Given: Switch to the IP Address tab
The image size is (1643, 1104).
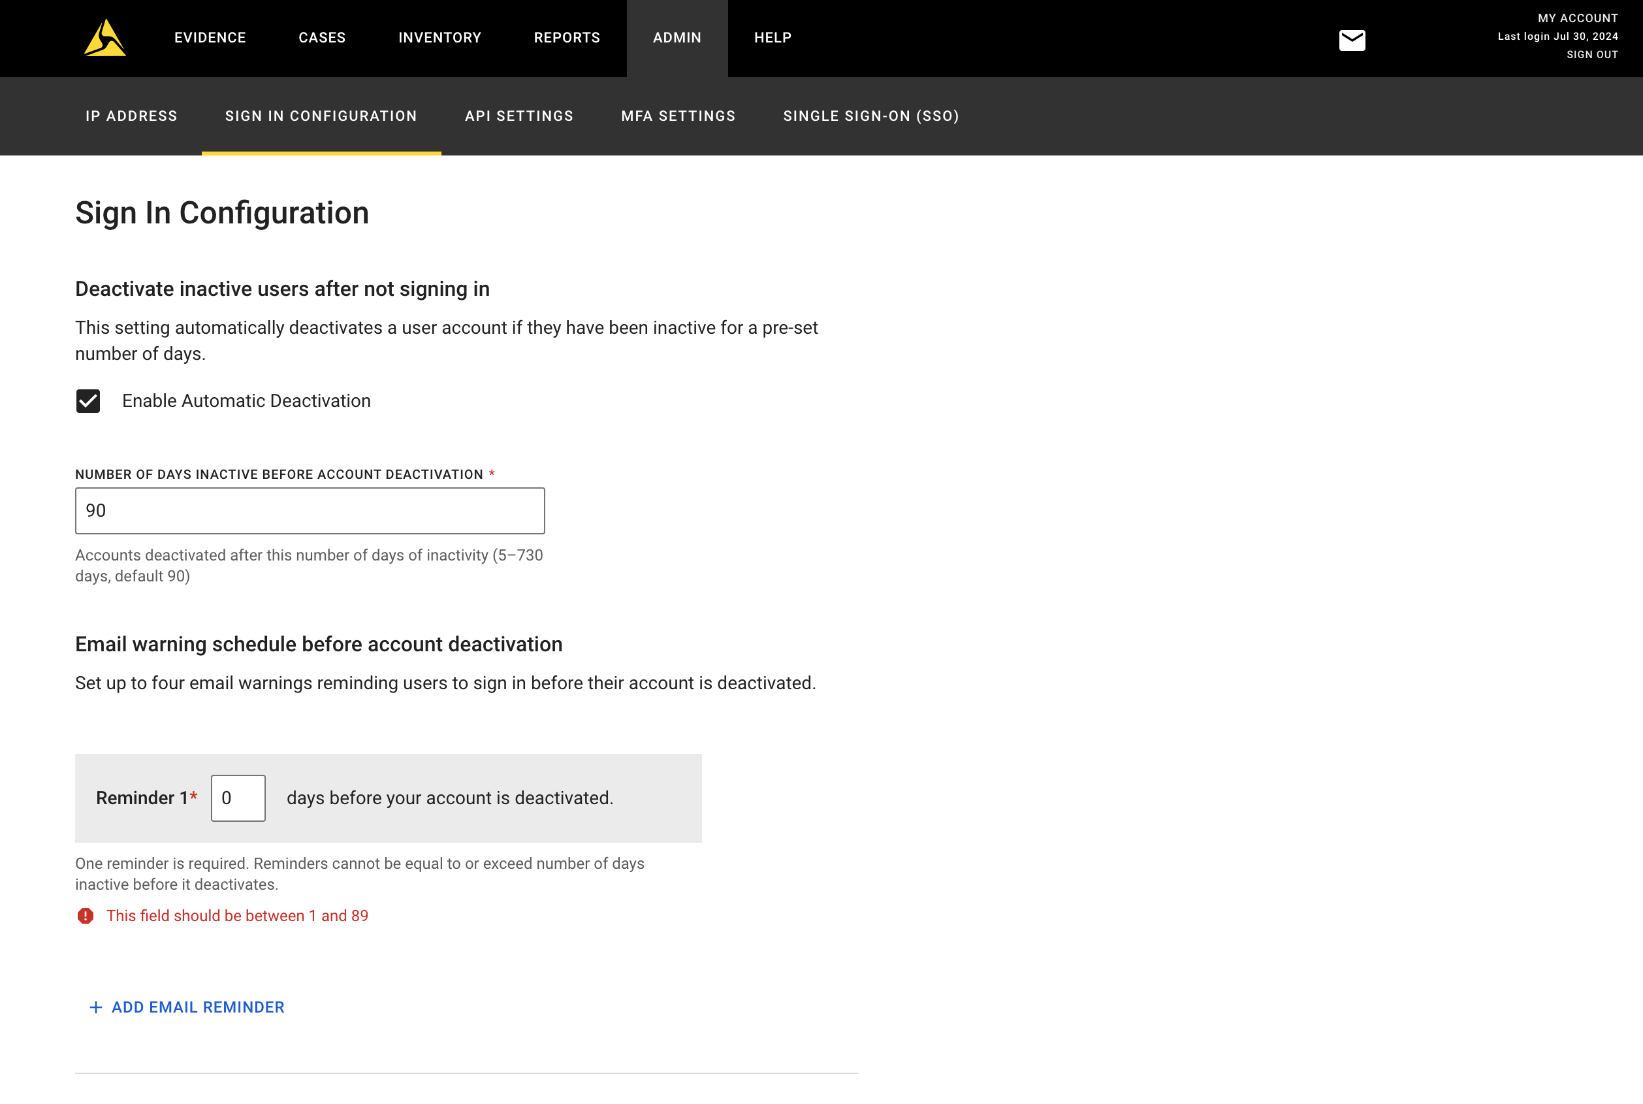Looking at the screenshot, I should pyautogui.click(x=131, y=116).
